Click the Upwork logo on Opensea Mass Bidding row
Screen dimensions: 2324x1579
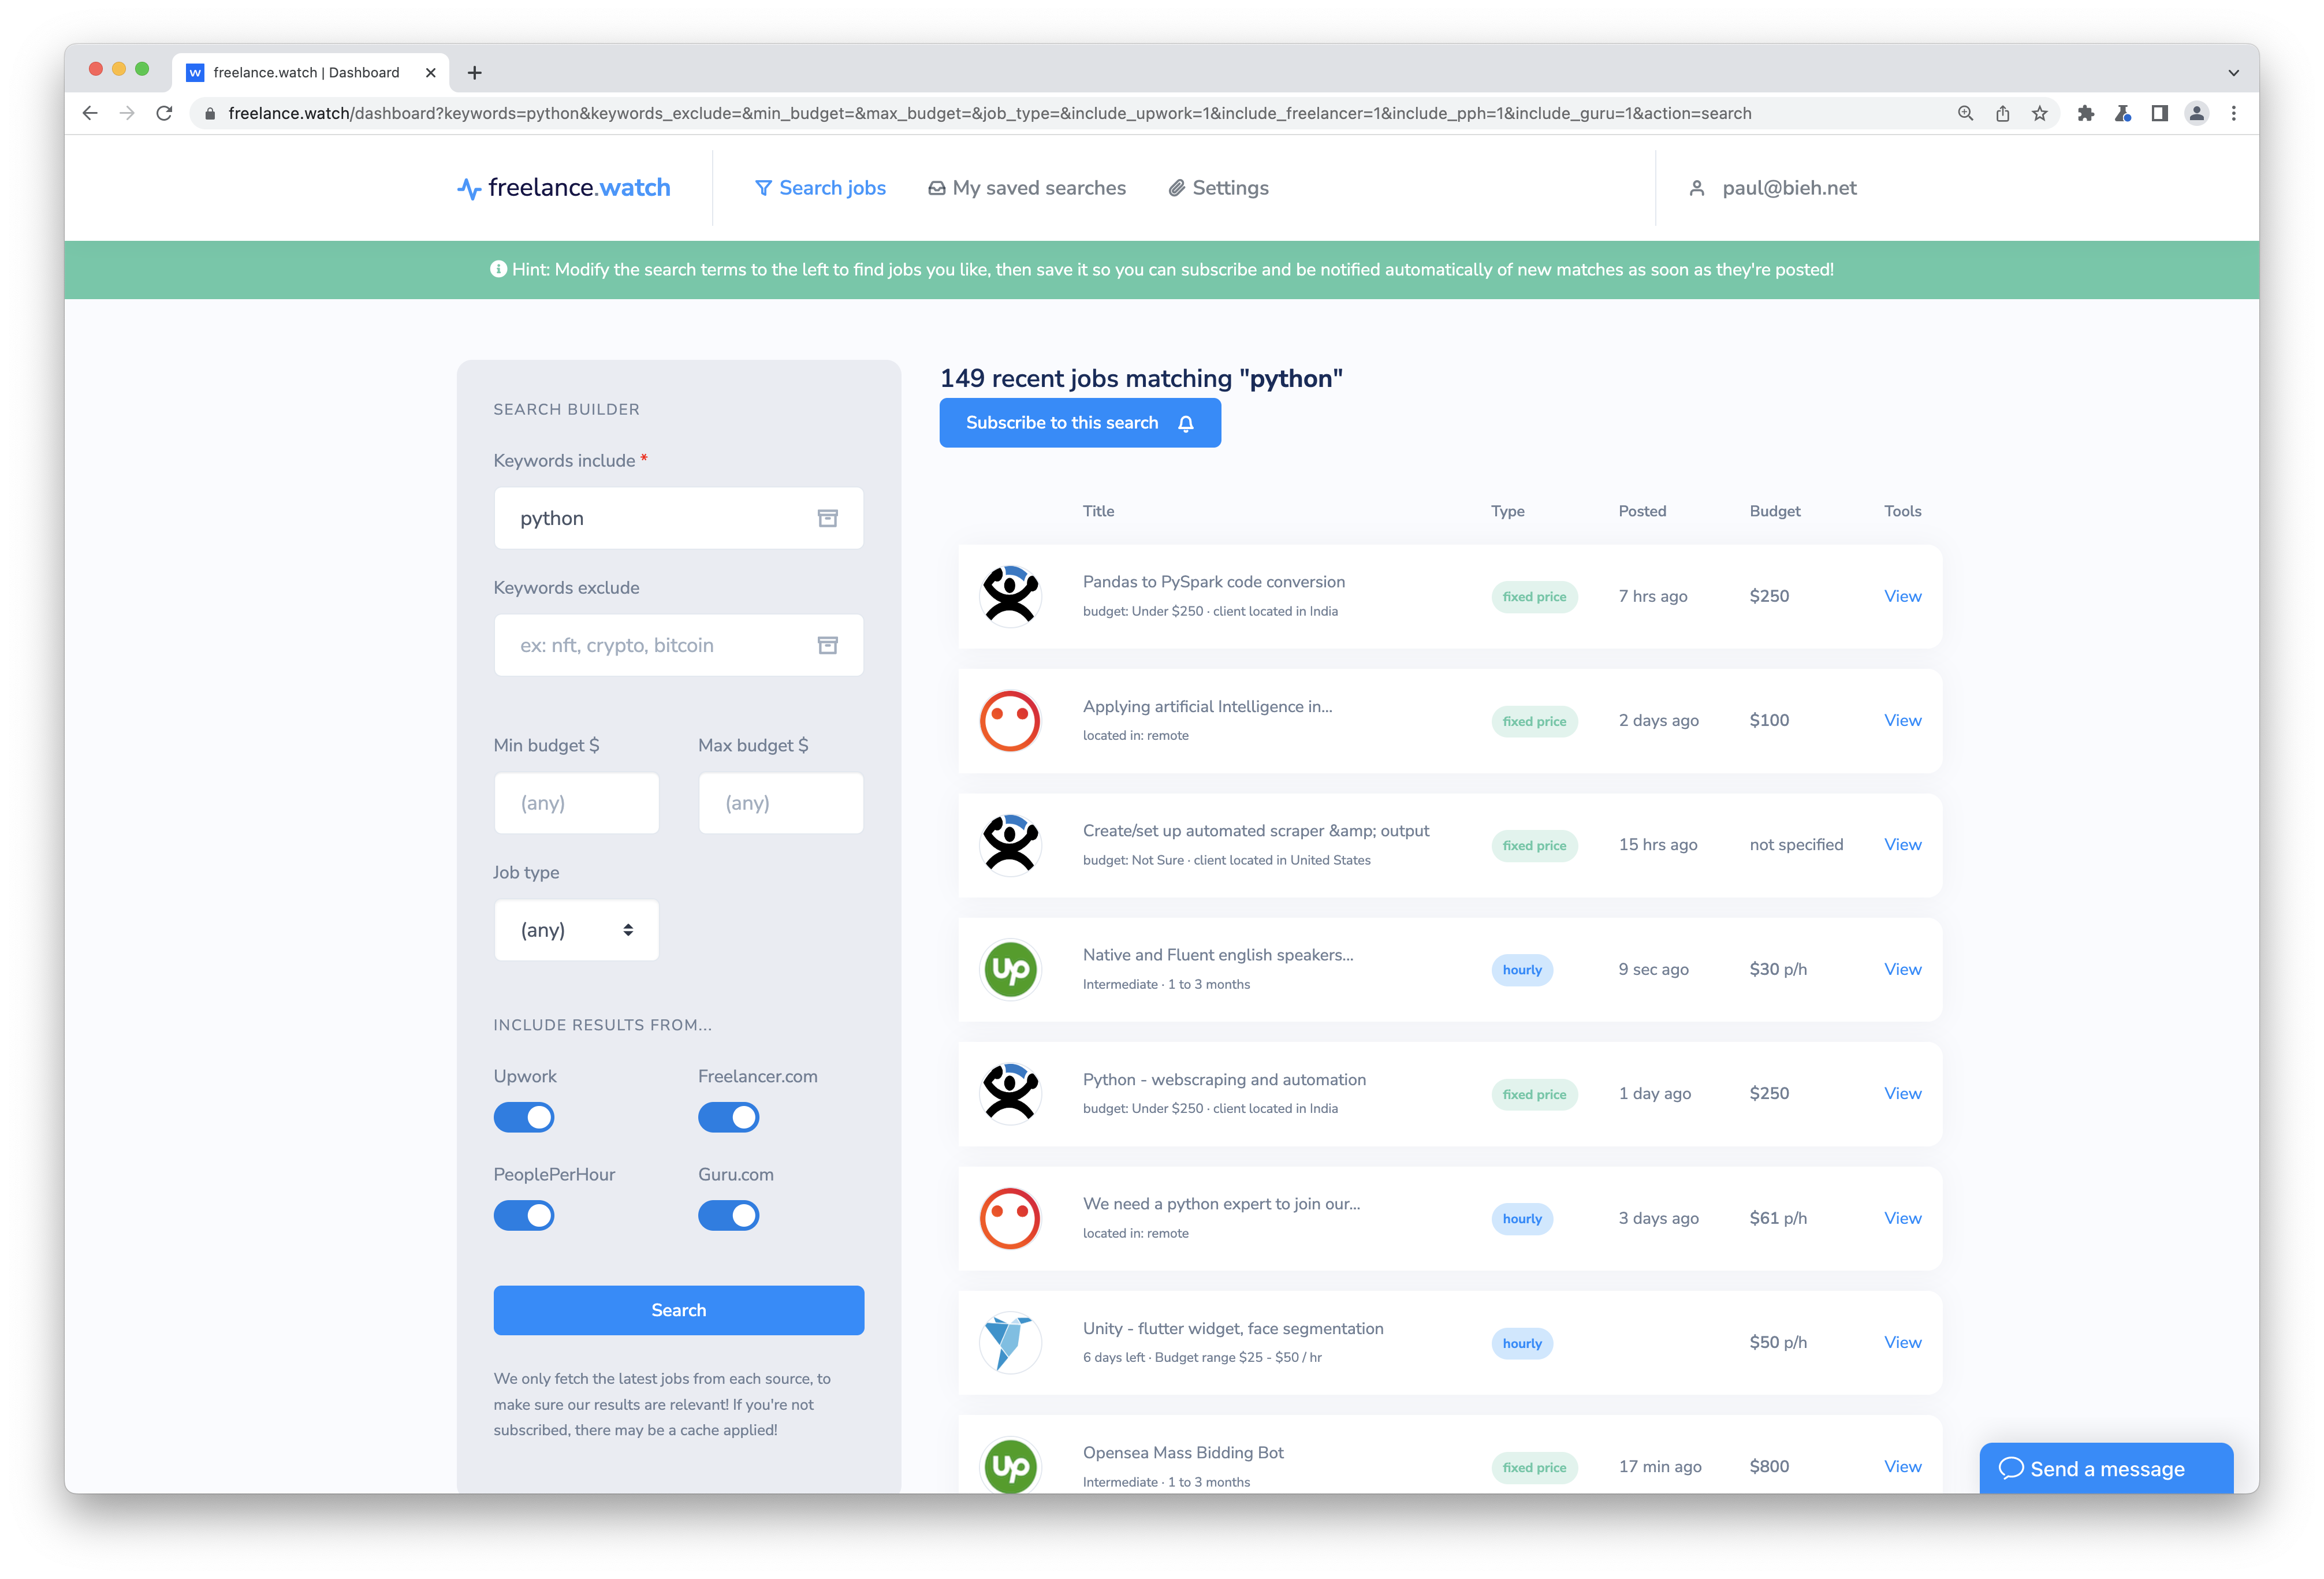click(x=1010, y=1465)
